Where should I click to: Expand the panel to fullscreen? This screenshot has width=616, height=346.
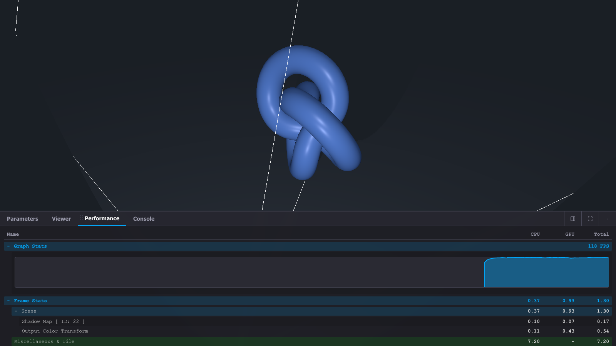pyautogui.click(x=590, y=219)
